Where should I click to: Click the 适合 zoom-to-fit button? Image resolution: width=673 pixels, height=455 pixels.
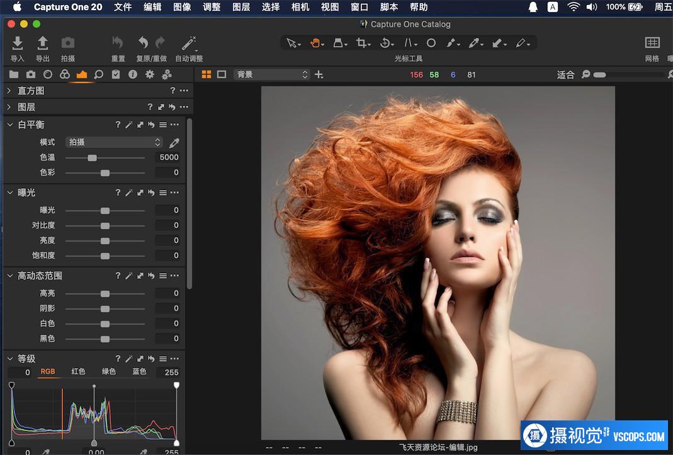(565, 75)
